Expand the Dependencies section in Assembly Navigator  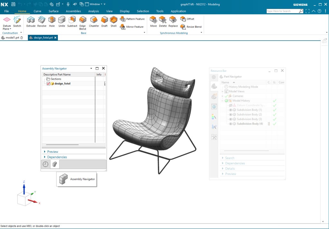click(x=57, y=157)
